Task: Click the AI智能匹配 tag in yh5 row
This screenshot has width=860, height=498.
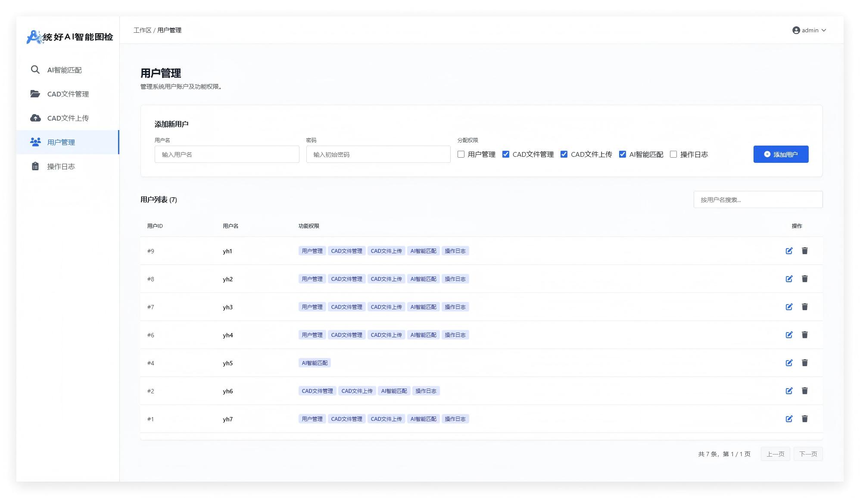Action: pyautogui.click(x=315, y=363)
